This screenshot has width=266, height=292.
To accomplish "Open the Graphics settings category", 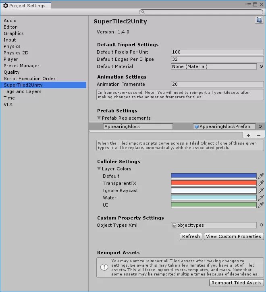I will 14,33.
